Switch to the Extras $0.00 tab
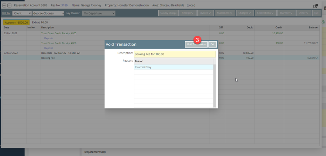This screenshot has height=156, width=326. 40,22
